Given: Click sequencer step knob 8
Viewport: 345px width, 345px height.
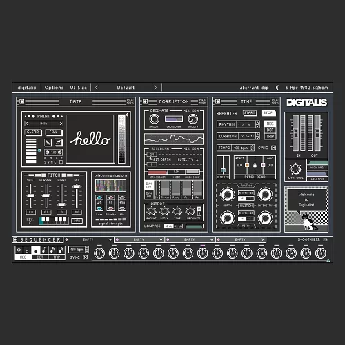Looking at the screenshot, I should click(x=203, y=253).
